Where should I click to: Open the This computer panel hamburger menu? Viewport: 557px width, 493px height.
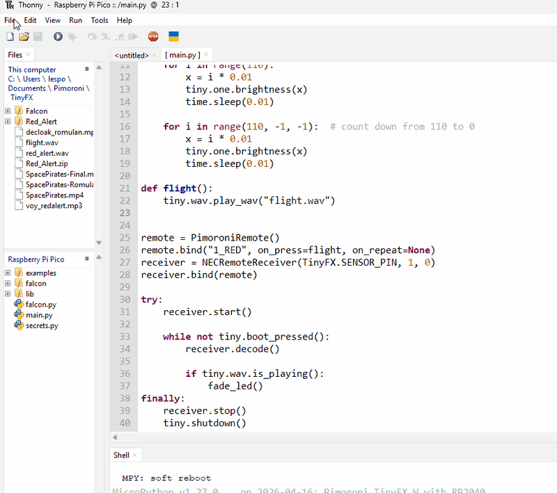(x=87, y=69)
